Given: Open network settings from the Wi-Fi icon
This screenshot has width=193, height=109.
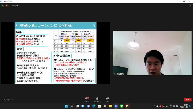Looking at the screenshot, I should tap(171, 106).
